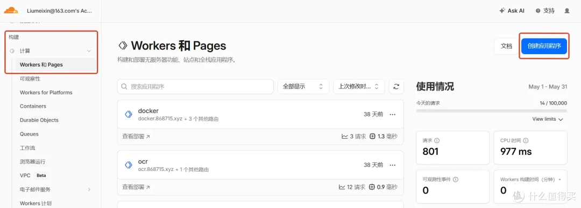Click docker CPU time chip icon
Image resolution: width=581 pixels, height=208 pixels.
(372, 136)
